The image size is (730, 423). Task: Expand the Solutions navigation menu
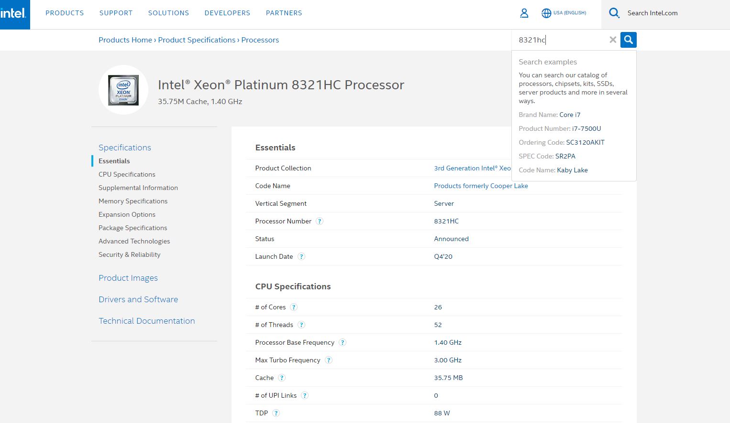click(168, 13)
